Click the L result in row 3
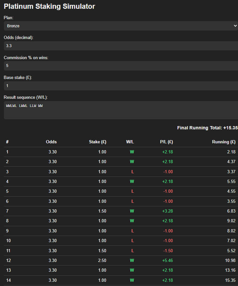The height and width of the screenshot is (286, 238). pos(132,172)
